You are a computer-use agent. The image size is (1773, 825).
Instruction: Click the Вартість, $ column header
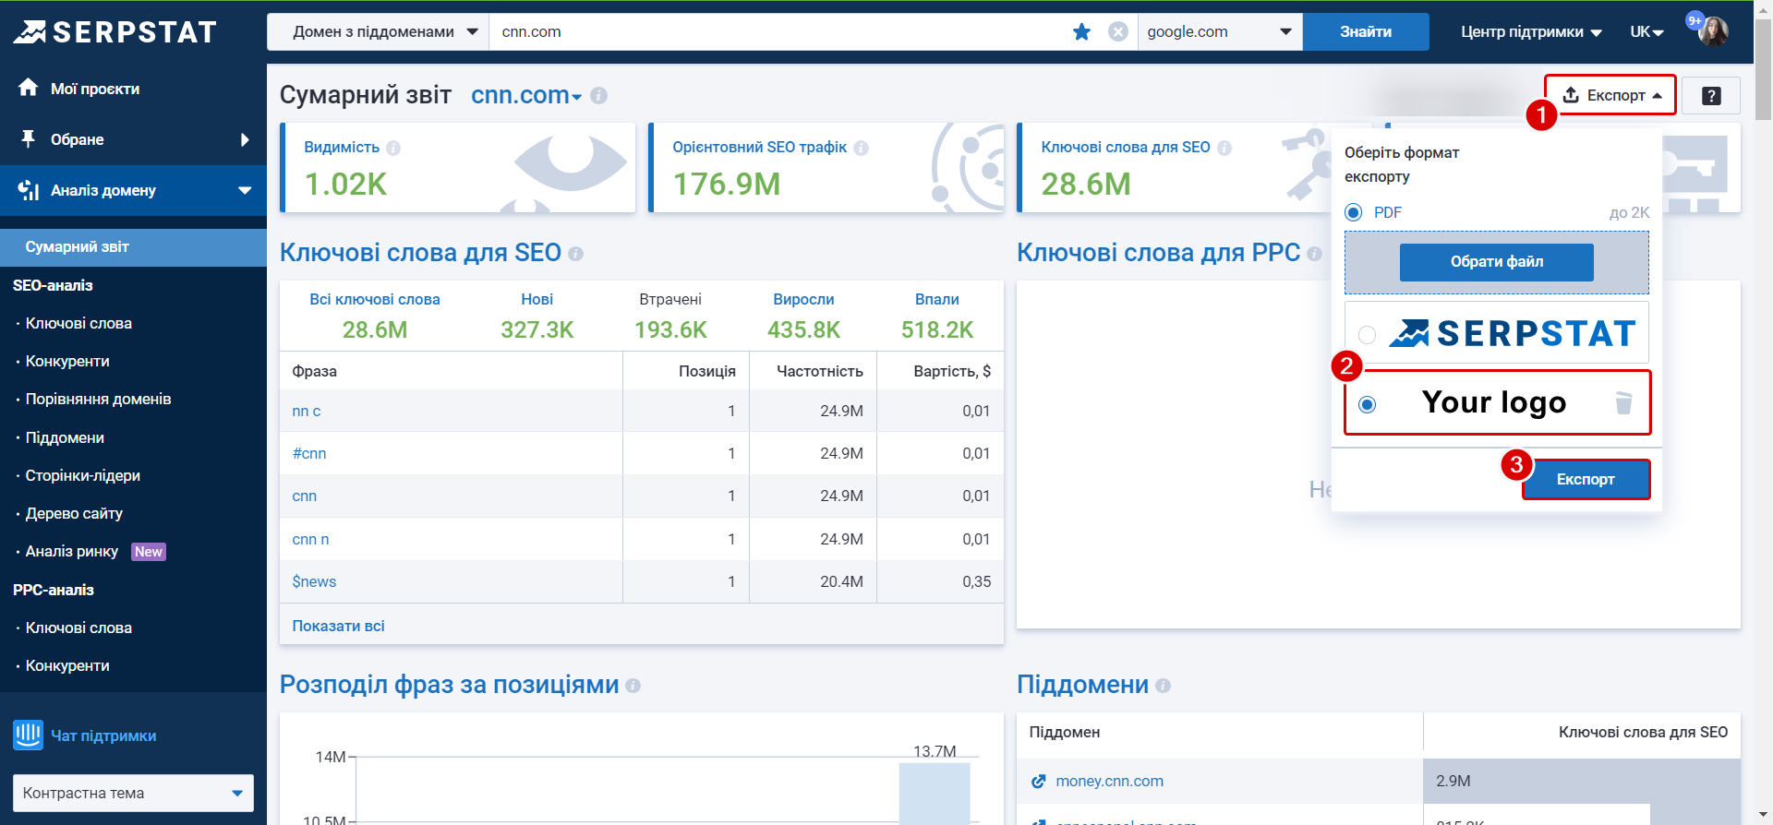pos(951,371)
